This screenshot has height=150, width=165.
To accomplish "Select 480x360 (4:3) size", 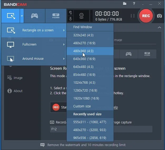I will [90, 51].
